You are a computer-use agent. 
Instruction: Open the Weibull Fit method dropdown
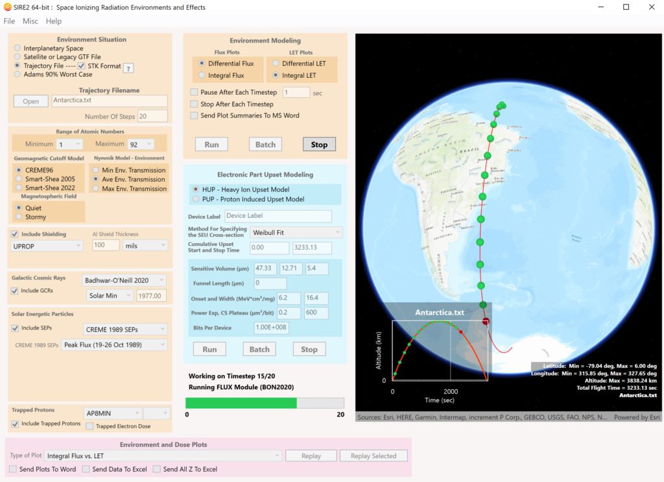tap(296, 232)
